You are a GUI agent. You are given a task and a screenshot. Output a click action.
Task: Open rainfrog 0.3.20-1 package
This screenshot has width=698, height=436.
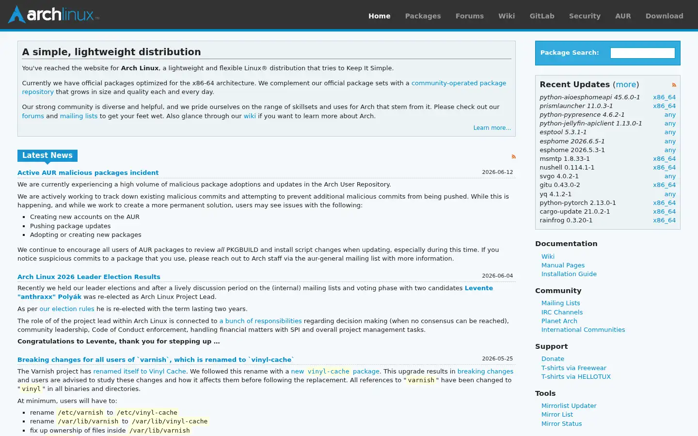(x=566, y=220)
